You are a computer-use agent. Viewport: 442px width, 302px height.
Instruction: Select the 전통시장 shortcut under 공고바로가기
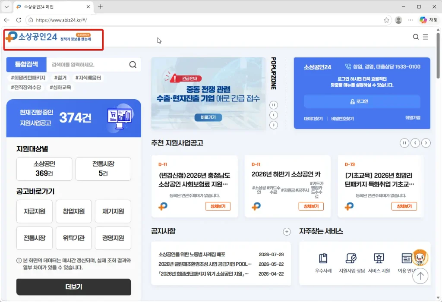pyautogui.click(x=35, y=238)
